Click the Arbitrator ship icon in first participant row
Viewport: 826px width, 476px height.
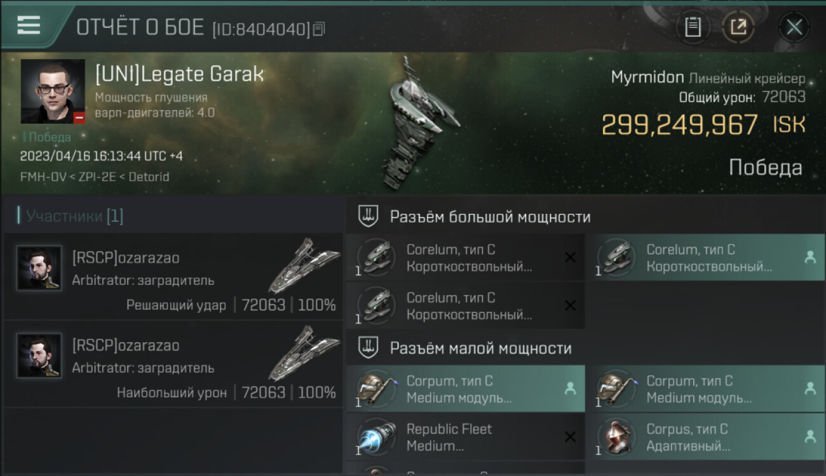pos(304,267)
